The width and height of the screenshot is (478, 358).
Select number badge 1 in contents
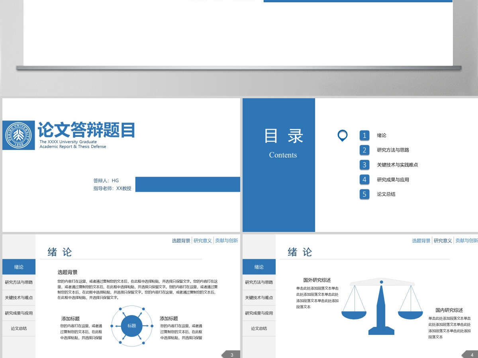pyautogui.click(x=364, y=136)
